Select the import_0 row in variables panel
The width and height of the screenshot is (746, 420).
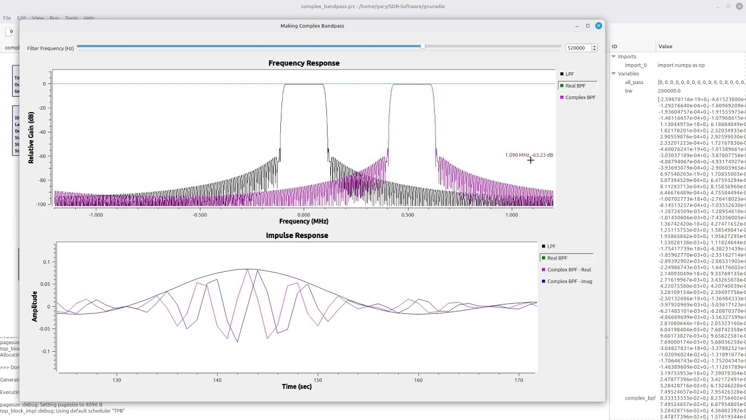point(677,65)
